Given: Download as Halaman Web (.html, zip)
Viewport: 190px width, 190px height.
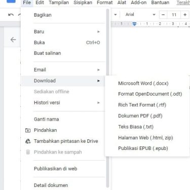Looking at the screenshot, I should (x=147, y=138).
